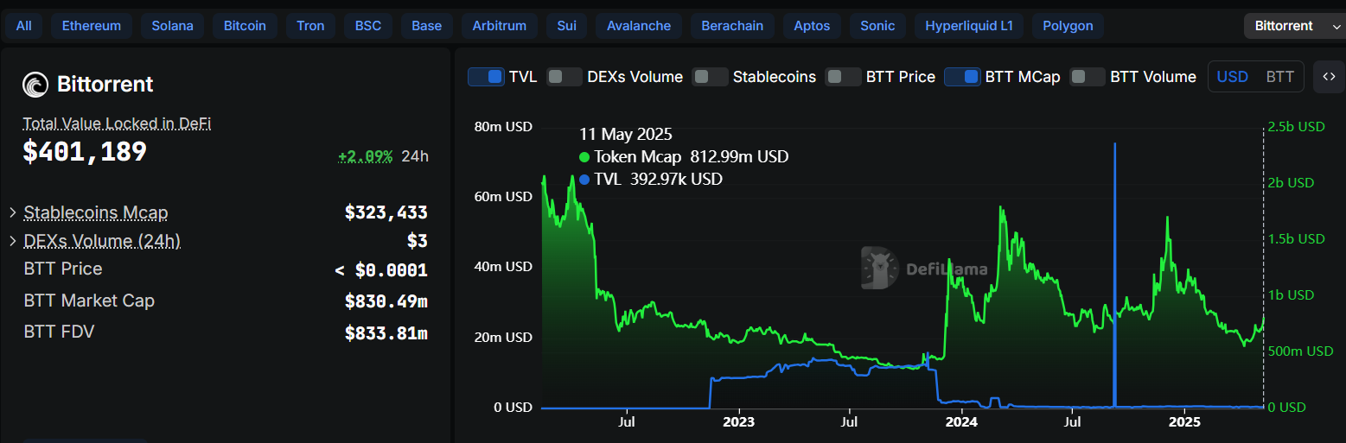The image size is (1346, 443).
Task: Enable the BTT Volume toggle
Action: 1088,77
